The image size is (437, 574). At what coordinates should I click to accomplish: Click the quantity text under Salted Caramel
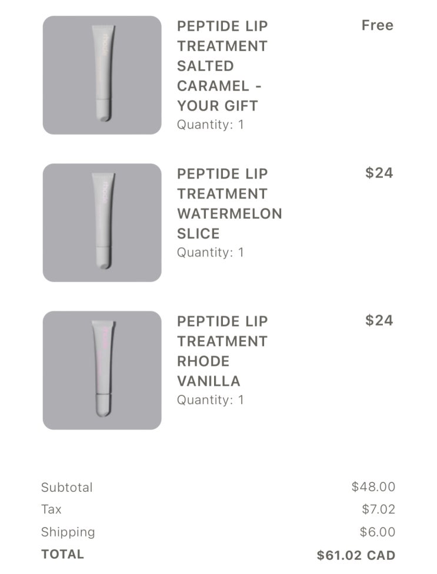pos(210,125)
